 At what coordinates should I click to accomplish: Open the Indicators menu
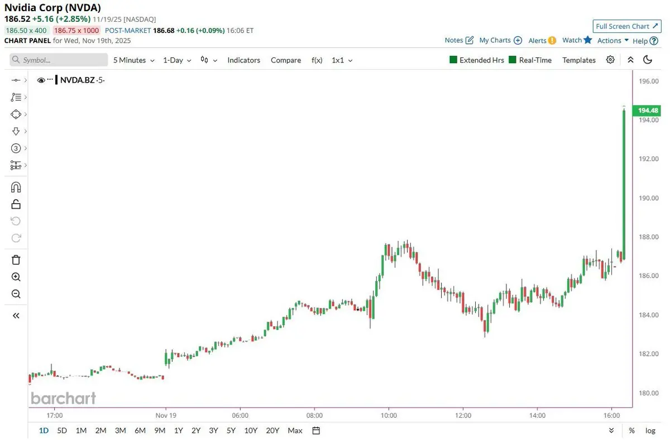[x=243, y=60]
